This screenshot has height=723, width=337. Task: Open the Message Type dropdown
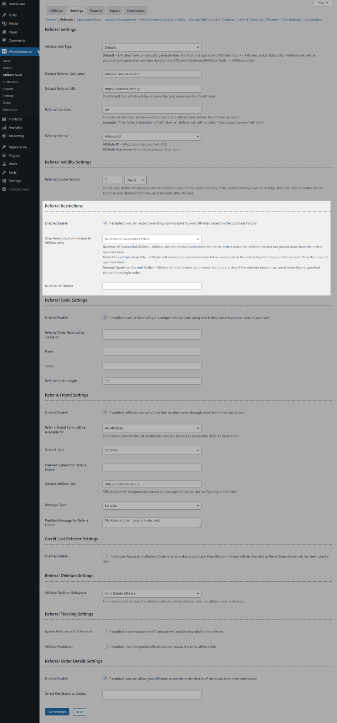pos(152,505)
